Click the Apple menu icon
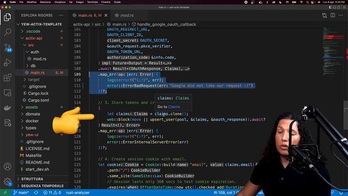 4,2
